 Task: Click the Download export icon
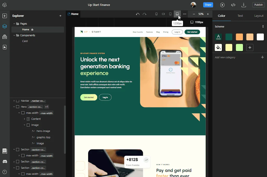pyautogui.click(x=244, y=5)
